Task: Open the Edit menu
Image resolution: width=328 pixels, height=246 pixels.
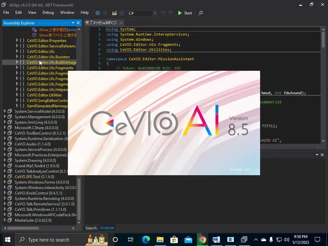Action: [x=18, y=12]
